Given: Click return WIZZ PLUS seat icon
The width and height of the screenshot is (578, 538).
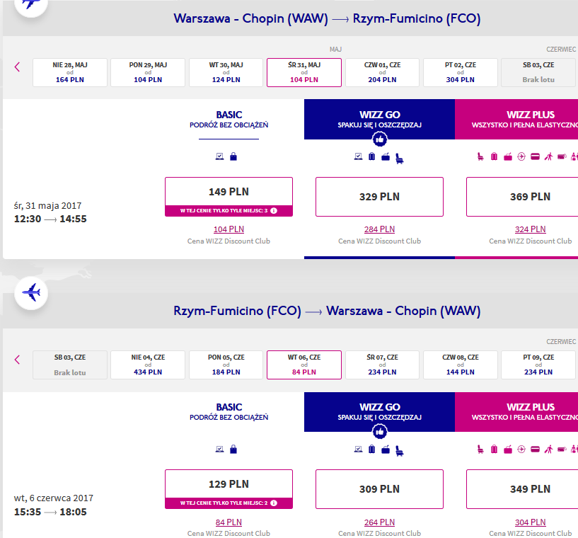Looking at the screenshot, I should tap(480, 449).
